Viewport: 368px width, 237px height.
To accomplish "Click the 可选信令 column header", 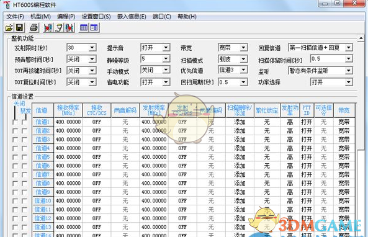I will coord(323,110).
